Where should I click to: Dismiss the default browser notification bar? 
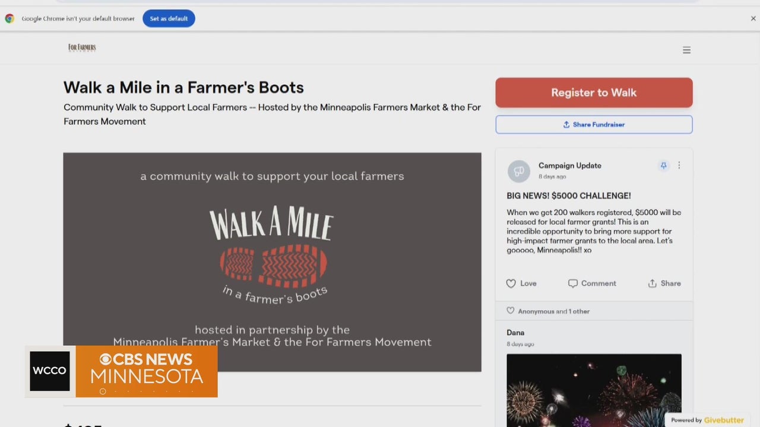pyautogui.click(x=753, y=18)
